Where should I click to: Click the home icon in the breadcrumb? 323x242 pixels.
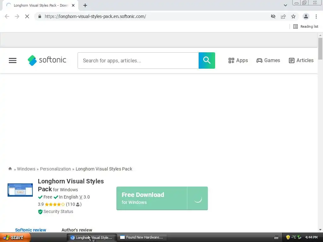(10, 169)
